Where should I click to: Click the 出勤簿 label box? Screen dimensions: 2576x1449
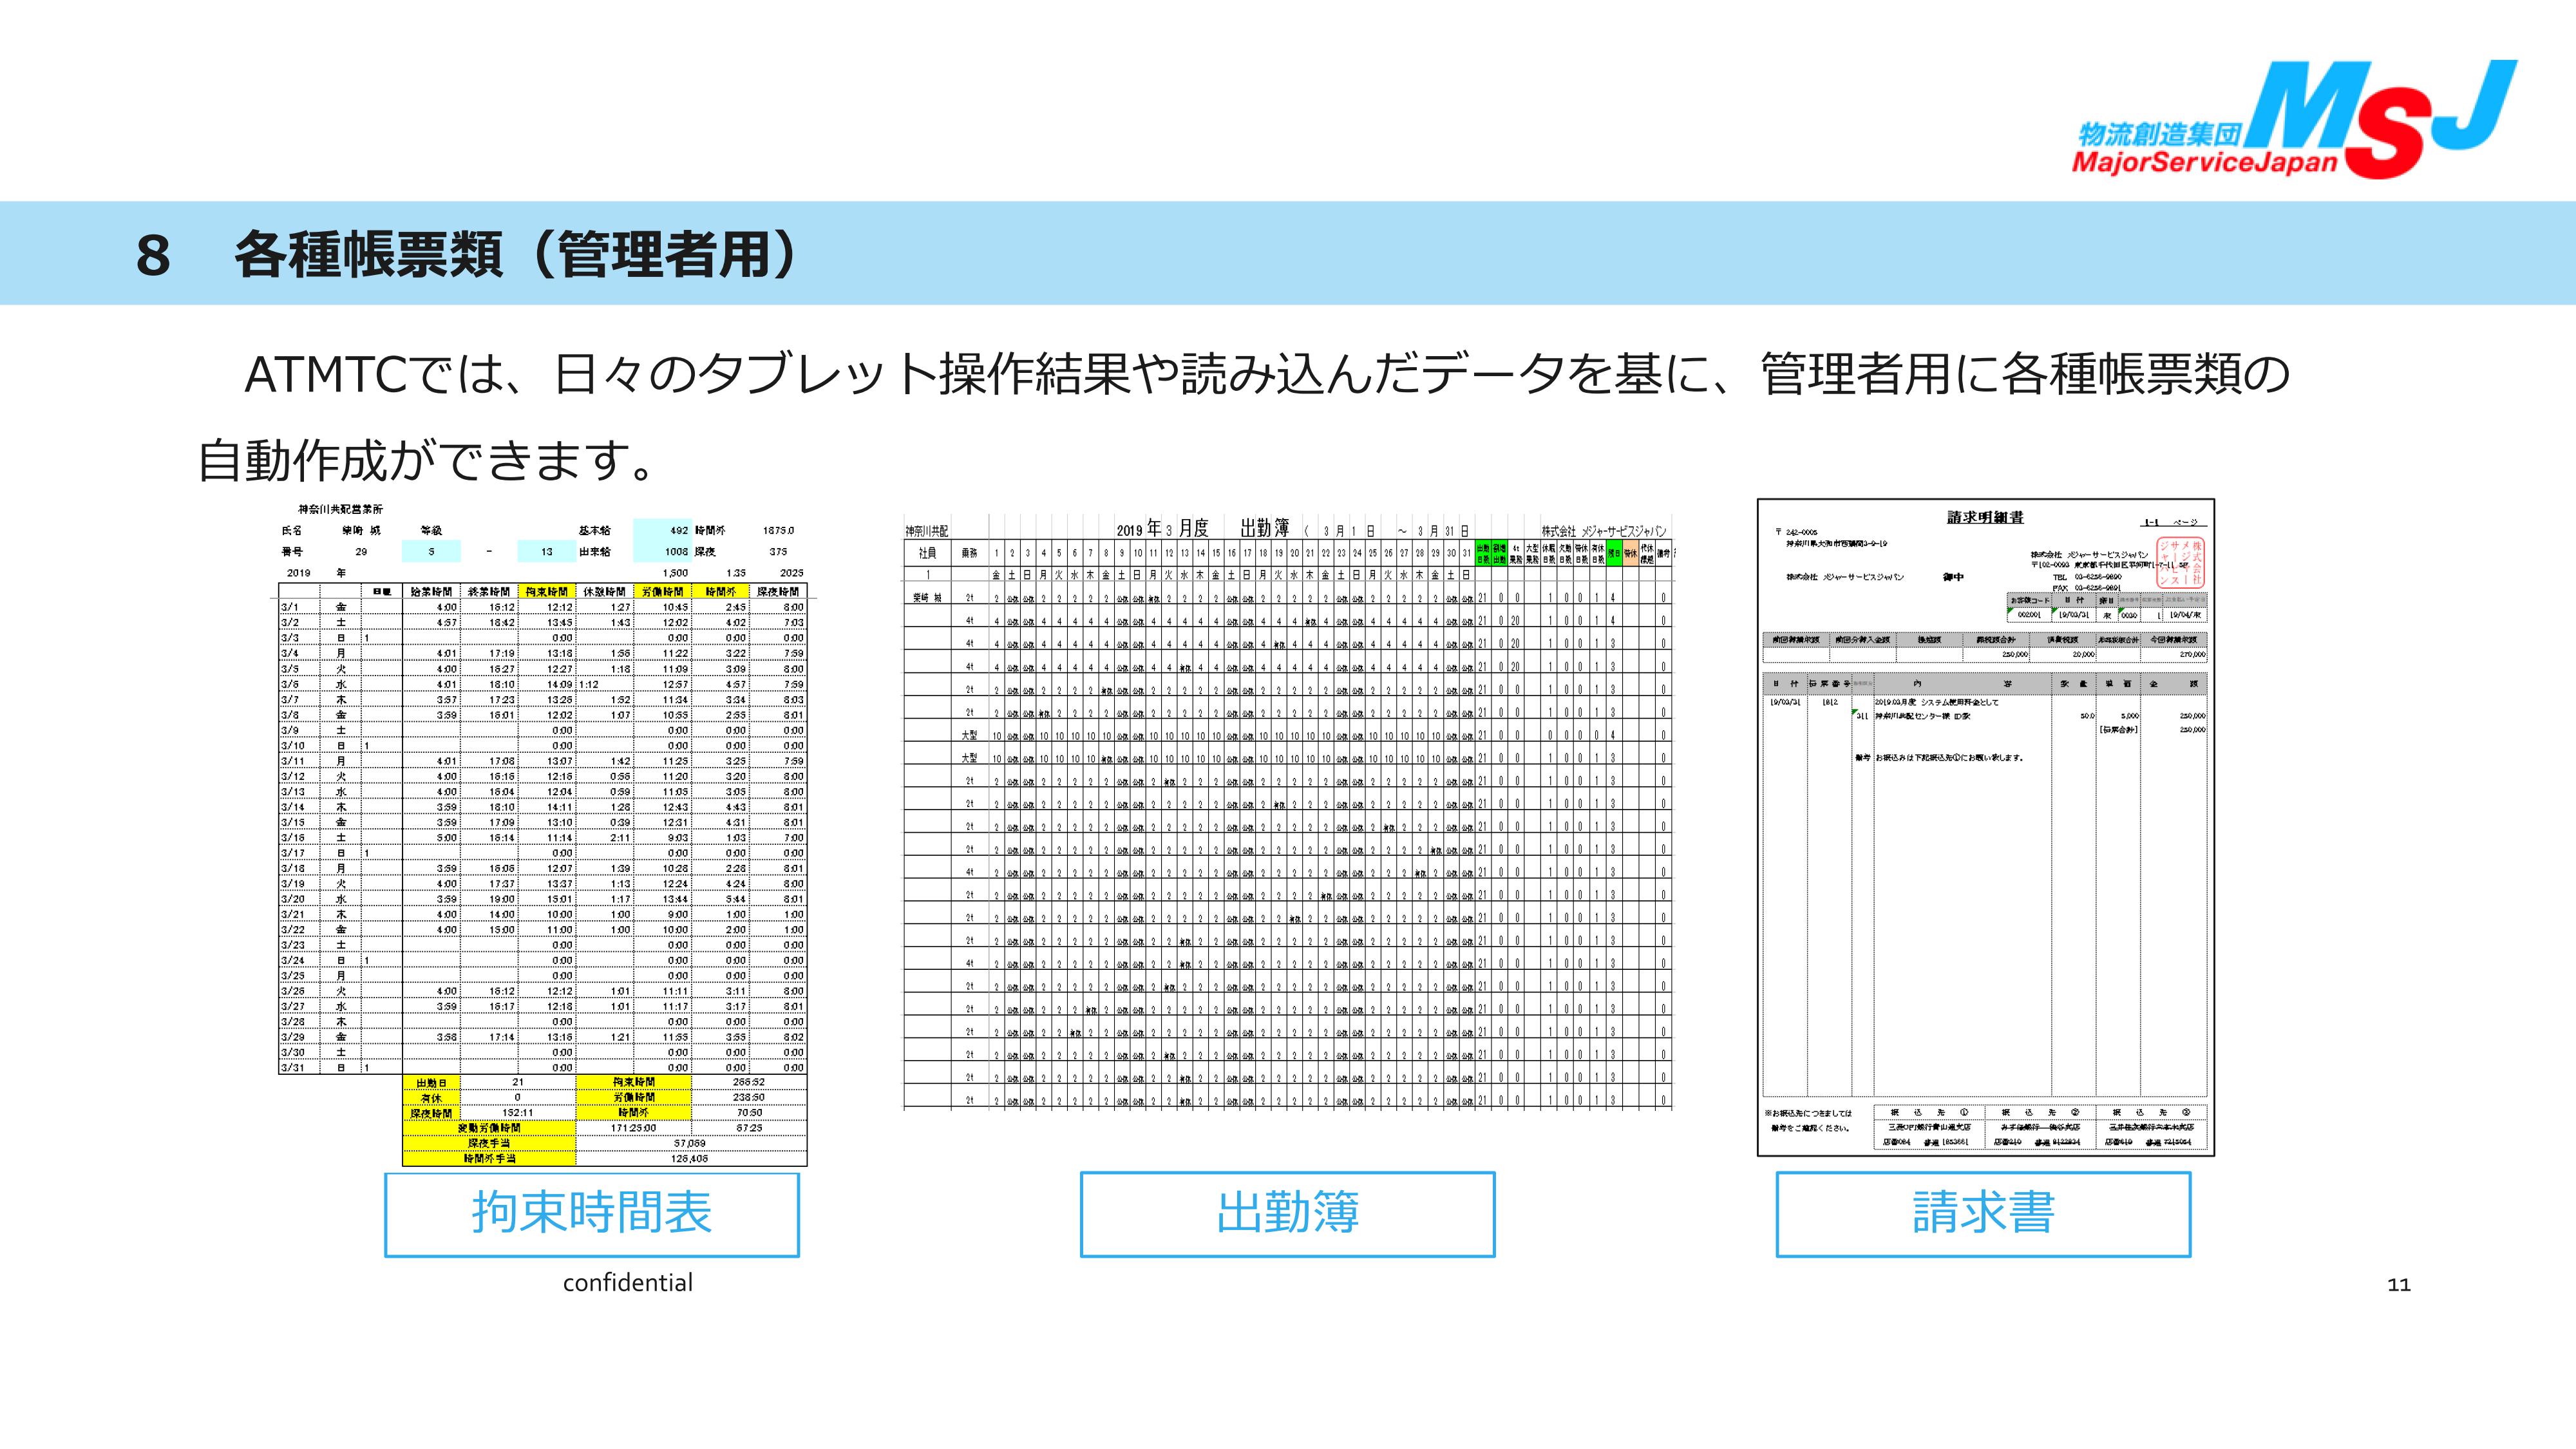(1287, 1214)
